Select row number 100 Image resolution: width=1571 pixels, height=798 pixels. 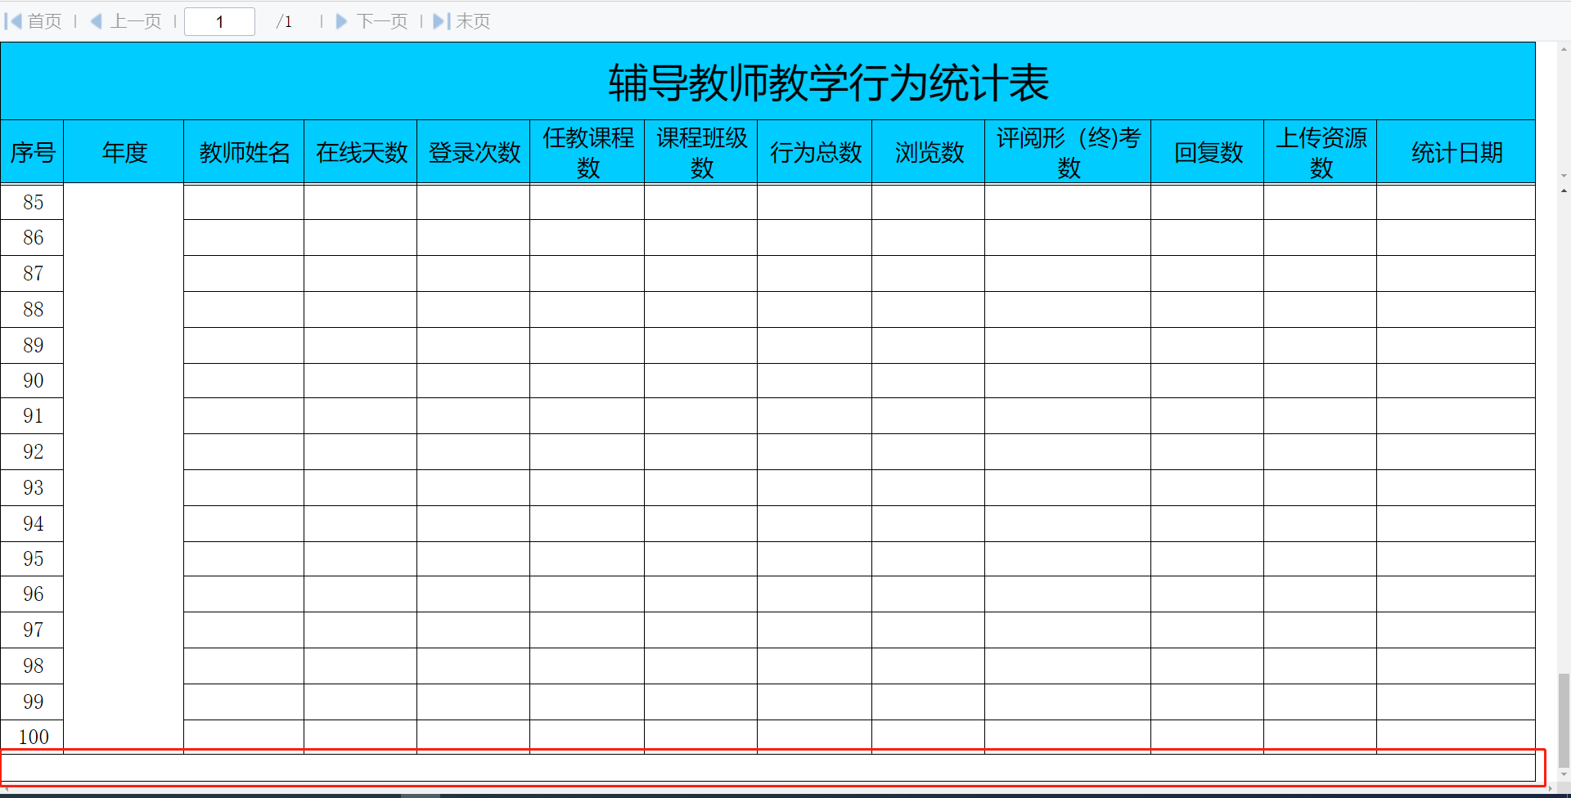coord(33,737)
